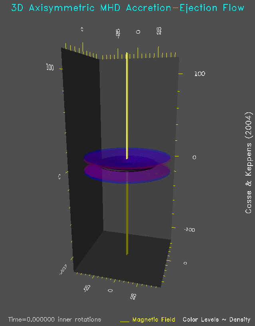
Task: Click the yellow legend line before 'Magnetic Field'
Action: click(x=125, y=322)
